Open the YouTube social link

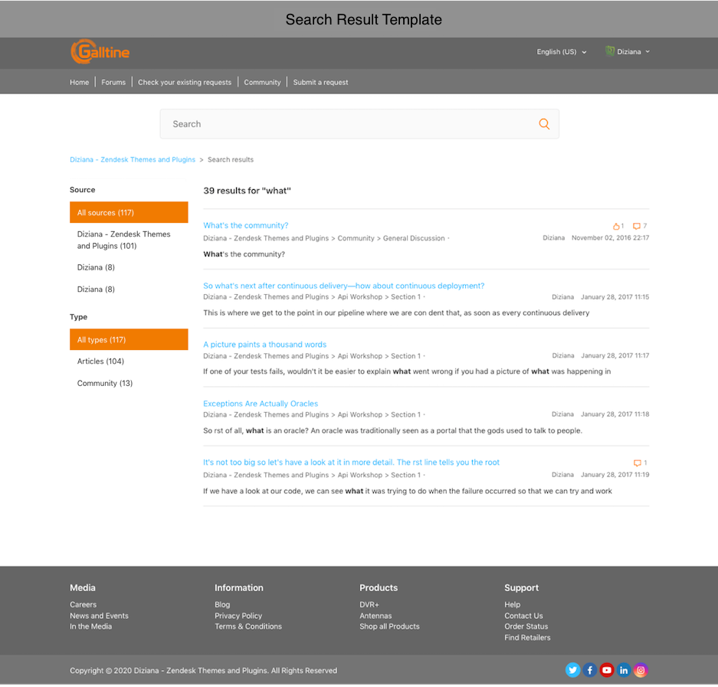(x=607, y=670)
